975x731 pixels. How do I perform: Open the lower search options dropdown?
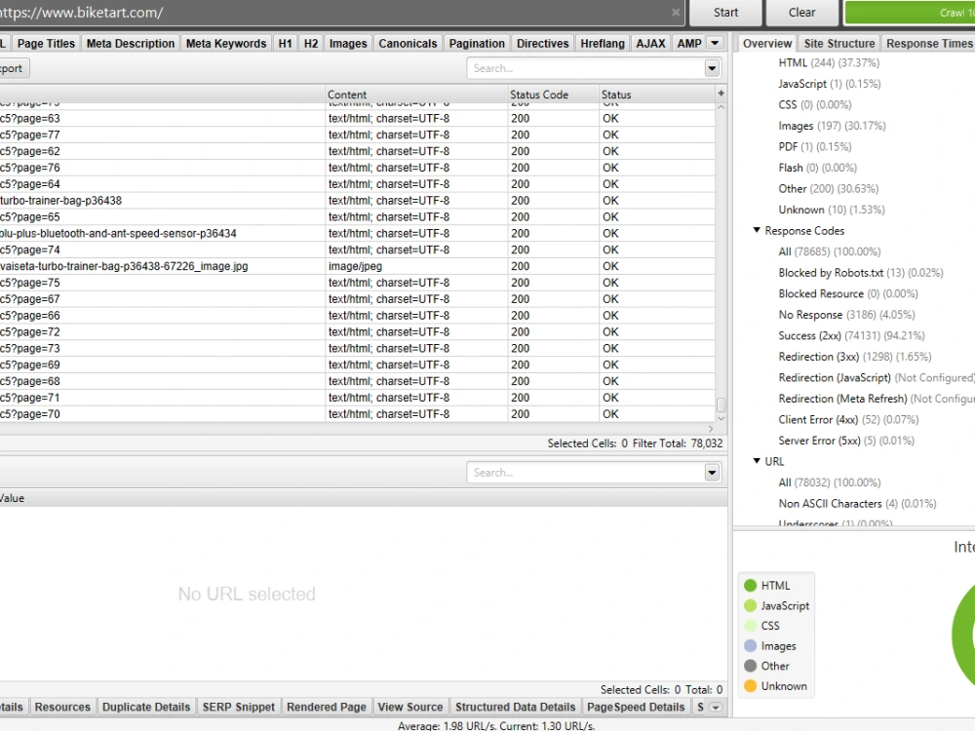712,473
